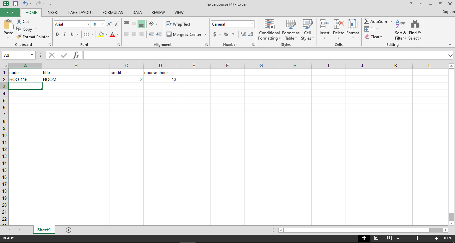
Task: Set Top Align for cell text
Action: (x=127, y=24)
